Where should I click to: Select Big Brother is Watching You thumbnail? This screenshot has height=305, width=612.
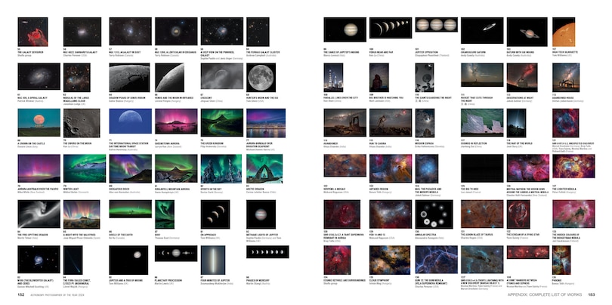379,78
